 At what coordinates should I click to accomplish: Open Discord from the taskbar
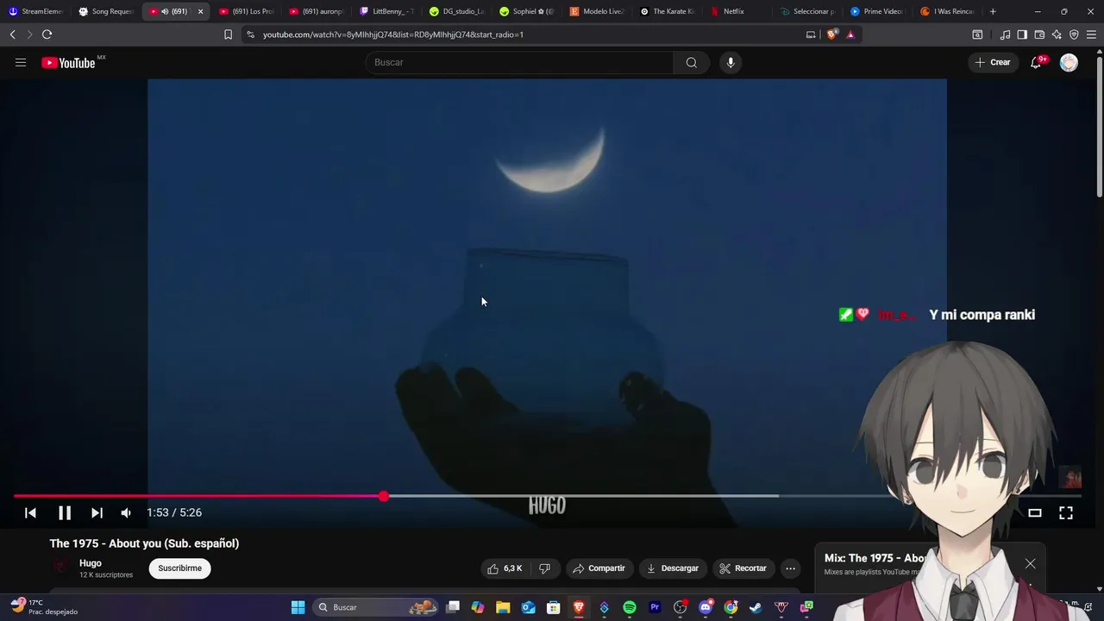pyautogui.click(x=706, y=607)
